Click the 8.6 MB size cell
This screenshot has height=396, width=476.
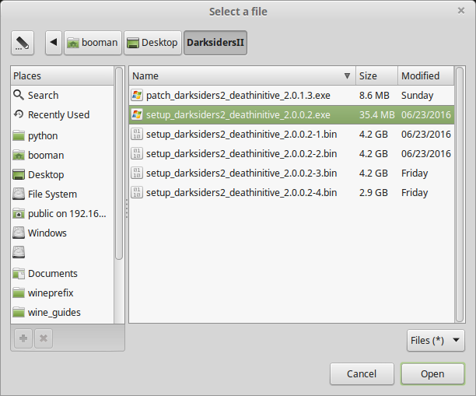coord(374,96)
